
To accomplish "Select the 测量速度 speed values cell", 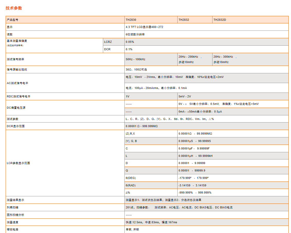I will (x=151, y=222).
